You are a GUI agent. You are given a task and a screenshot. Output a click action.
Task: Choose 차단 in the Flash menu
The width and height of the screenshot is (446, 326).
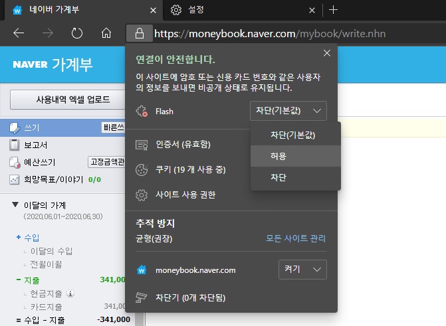(x=296, y=177)
